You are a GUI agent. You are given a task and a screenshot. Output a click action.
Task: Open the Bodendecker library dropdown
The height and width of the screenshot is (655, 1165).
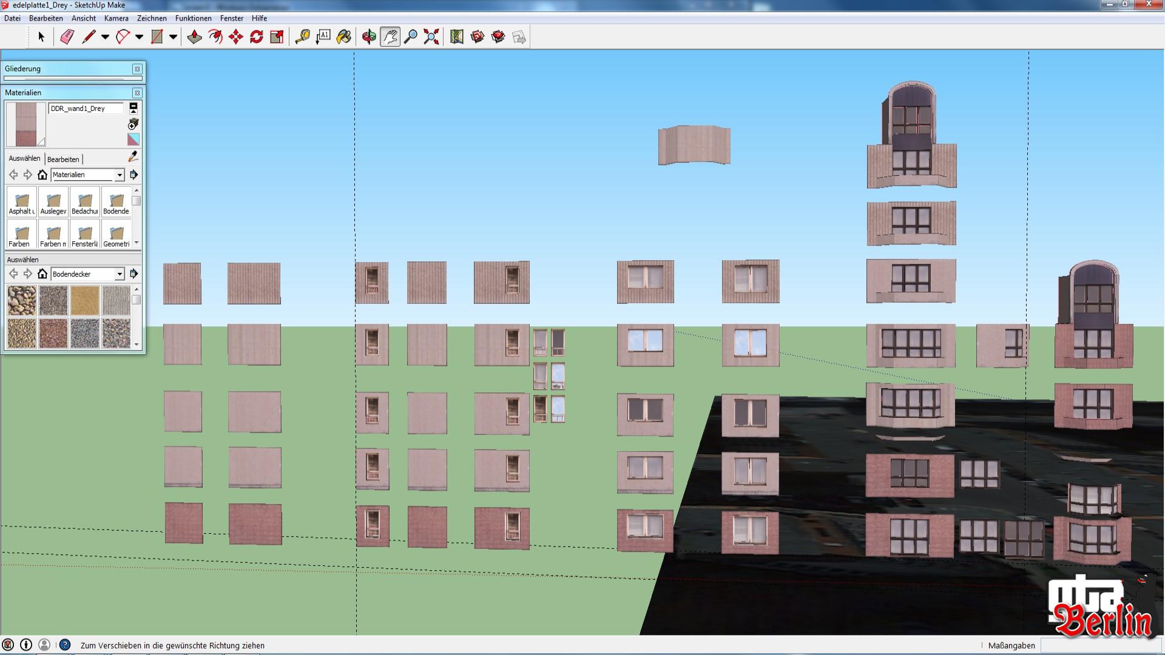point(120,274)
